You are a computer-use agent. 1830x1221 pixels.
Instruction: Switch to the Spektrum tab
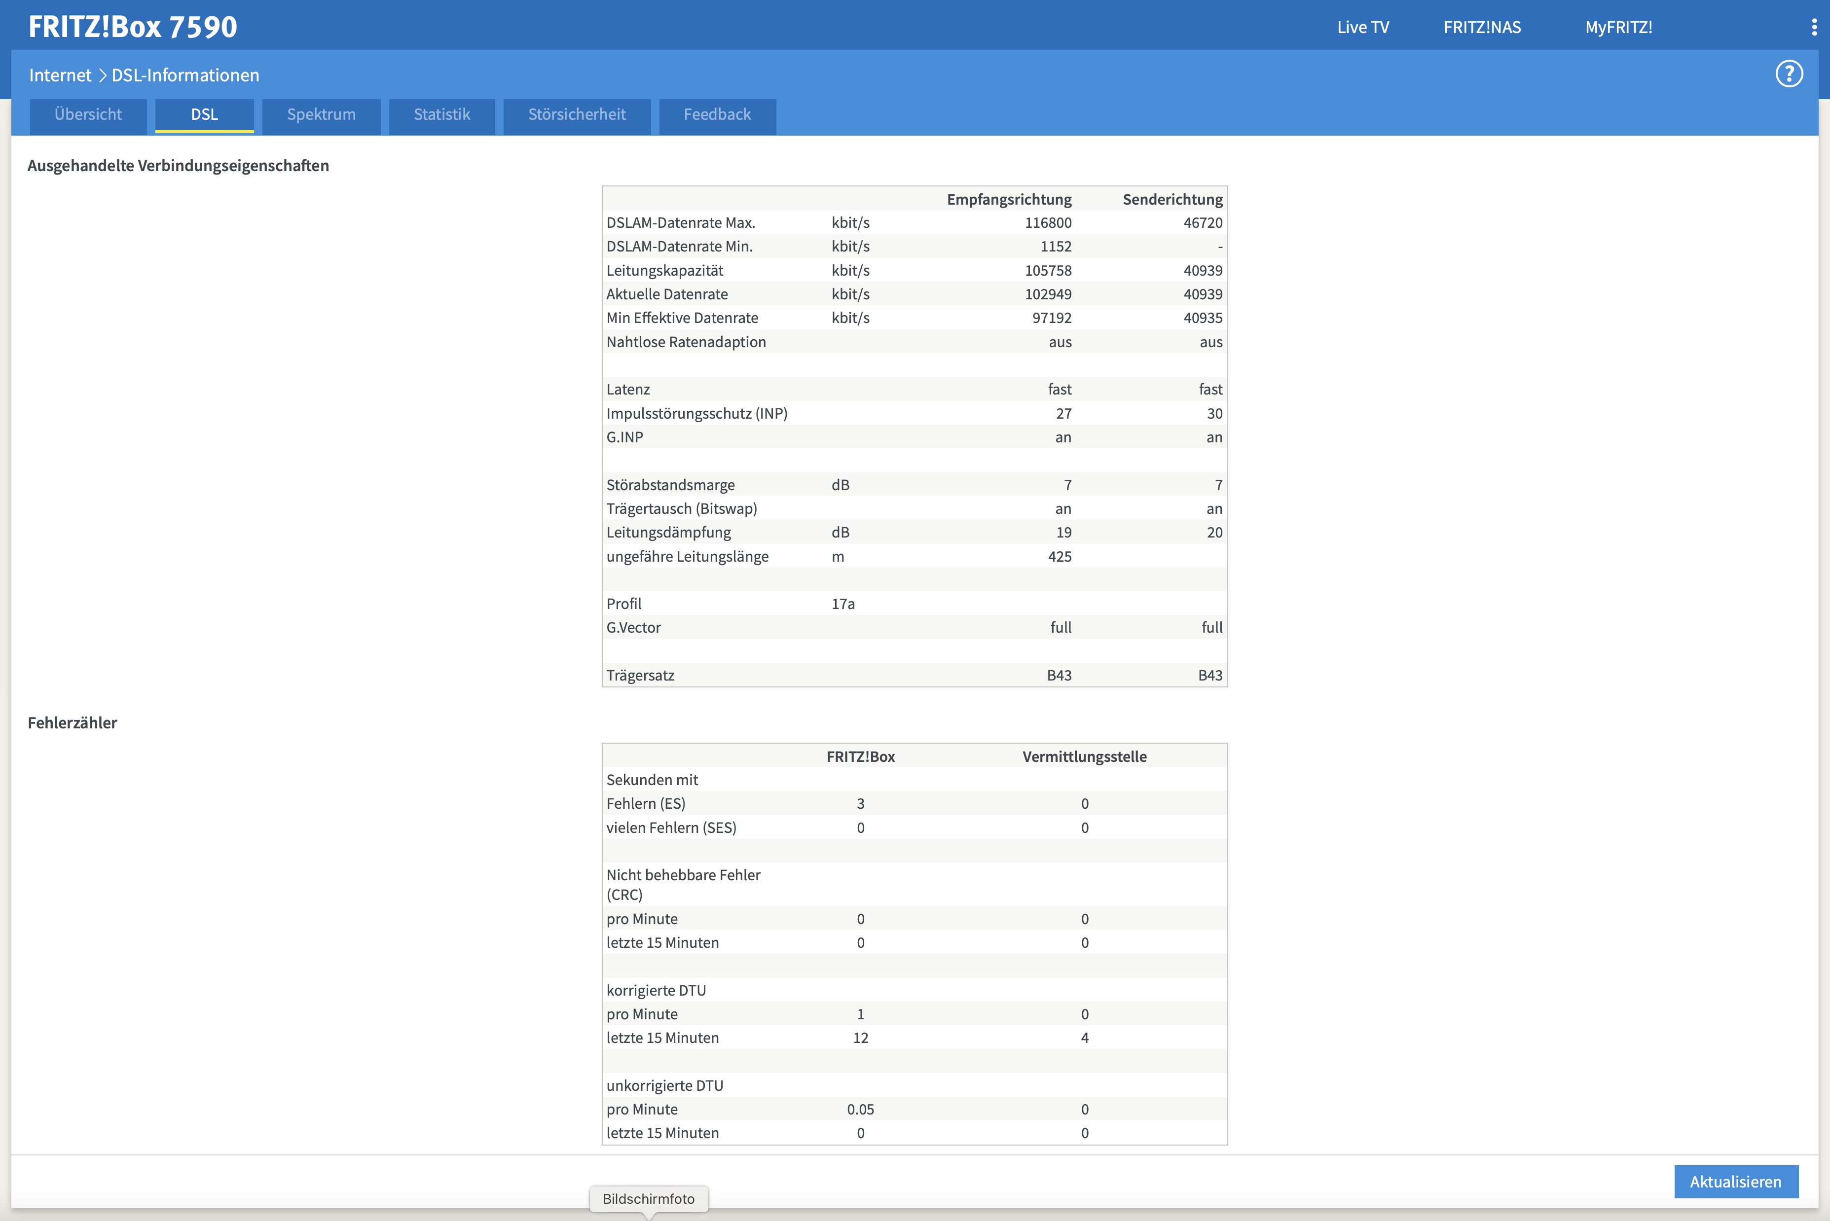[321, 115]
